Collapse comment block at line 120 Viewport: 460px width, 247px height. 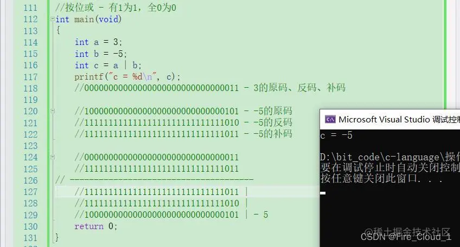pos(52,111)
